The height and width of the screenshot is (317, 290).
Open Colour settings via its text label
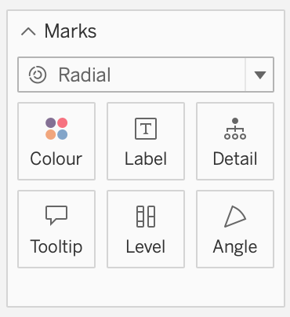click(56, 158)
